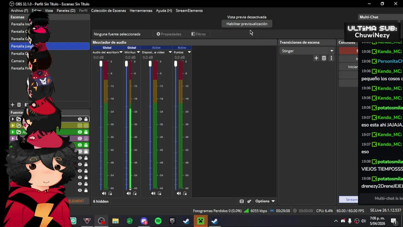Screen dimensions: 403x227
Task: Toggle the eye on the purple source row
Action: pos(80,138)
